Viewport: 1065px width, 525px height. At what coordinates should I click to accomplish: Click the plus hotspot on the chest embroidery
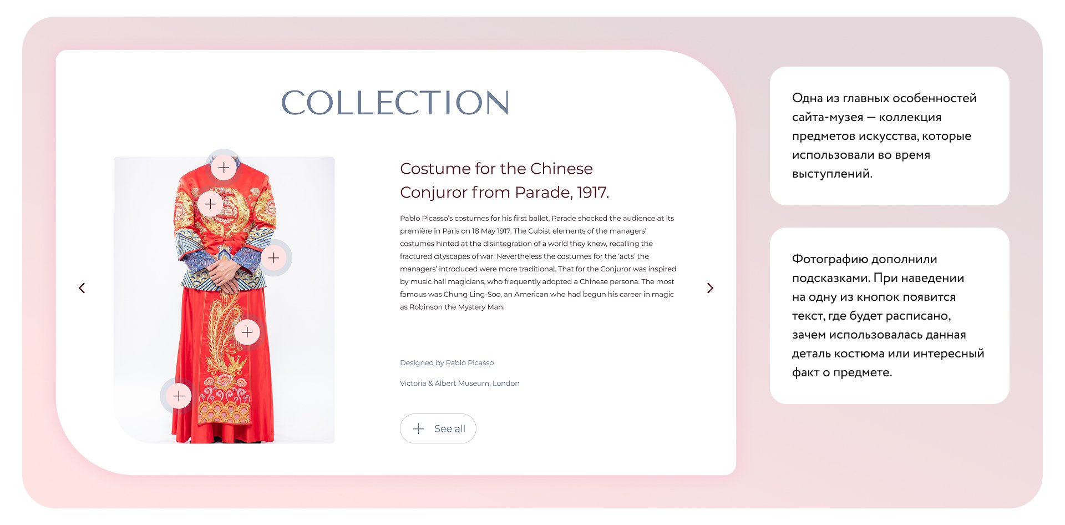click(210, 204)
